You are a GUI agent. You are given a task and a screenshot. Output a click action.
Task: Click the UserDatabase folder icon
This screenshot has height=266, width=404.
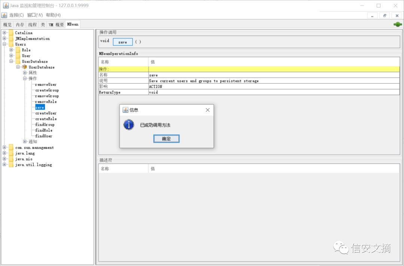click(x=18, y=61)
